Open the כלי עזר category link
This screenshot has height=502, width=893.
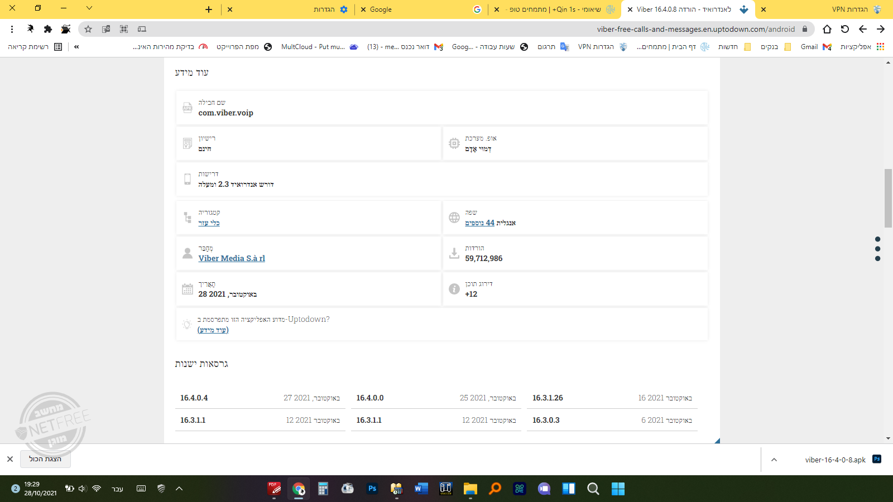209,223
